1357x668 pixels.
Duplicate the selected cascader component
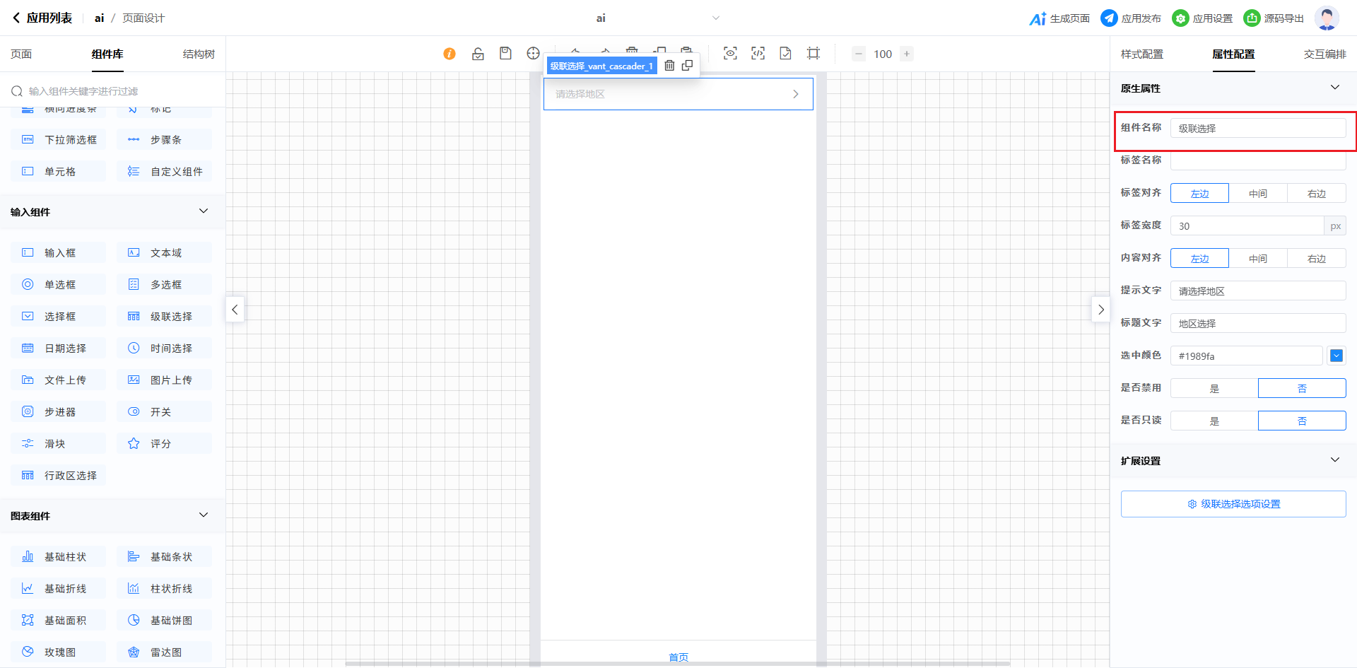tap(687, 66)
